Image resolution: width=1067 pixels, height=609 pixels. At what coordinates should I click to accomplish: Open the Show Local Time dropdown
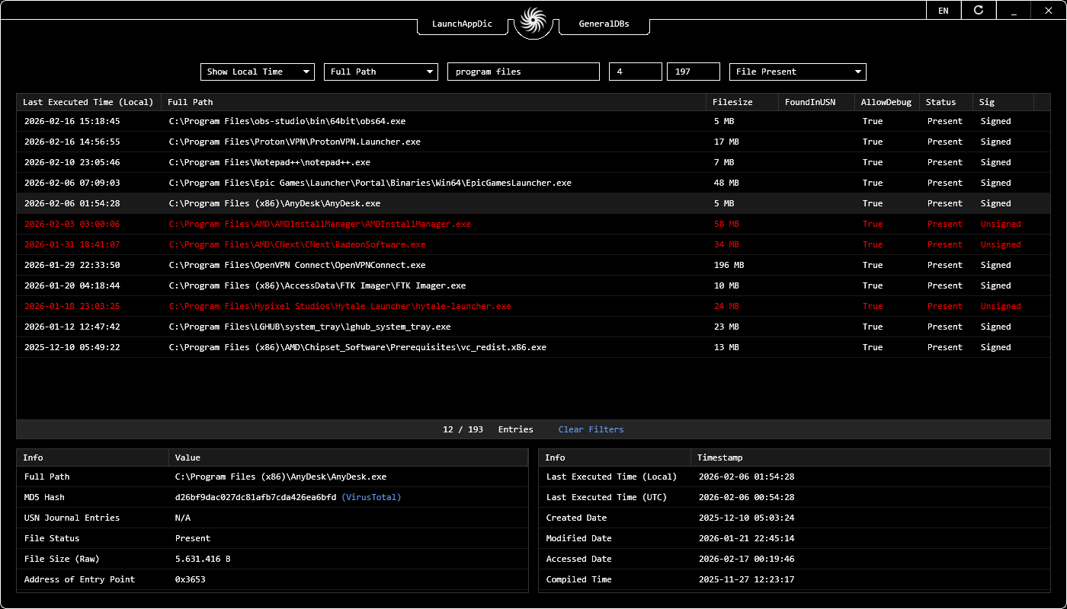[x=258, y=71]
